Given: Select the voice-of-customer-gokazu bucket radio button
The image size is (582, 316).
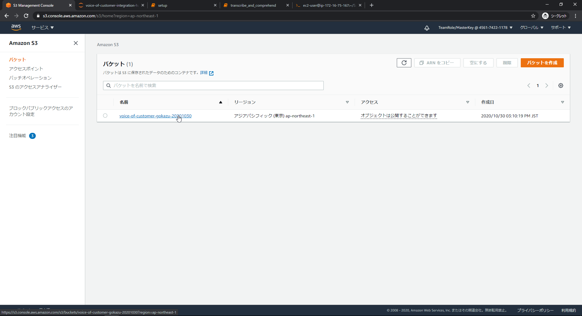Looking at the screenshot, I should pos(105,116).
